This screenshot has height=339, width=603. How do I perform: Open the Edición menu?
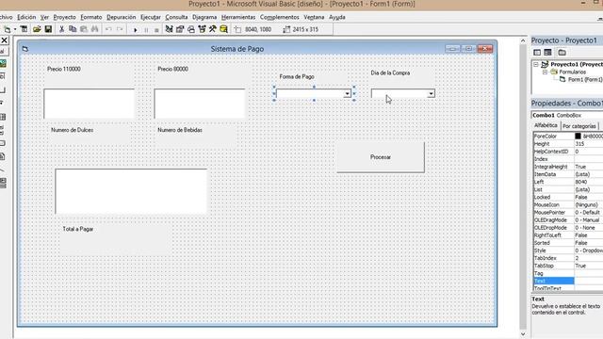point(26,17)
